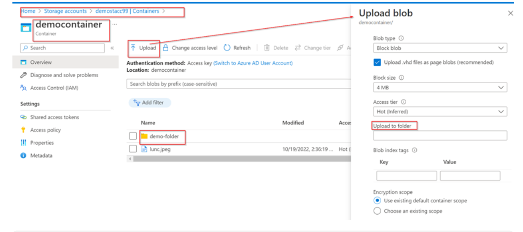Viewport: 523px width, 232px height.
Task: Select Choose an existing scope option
Action: coord(377,211)
